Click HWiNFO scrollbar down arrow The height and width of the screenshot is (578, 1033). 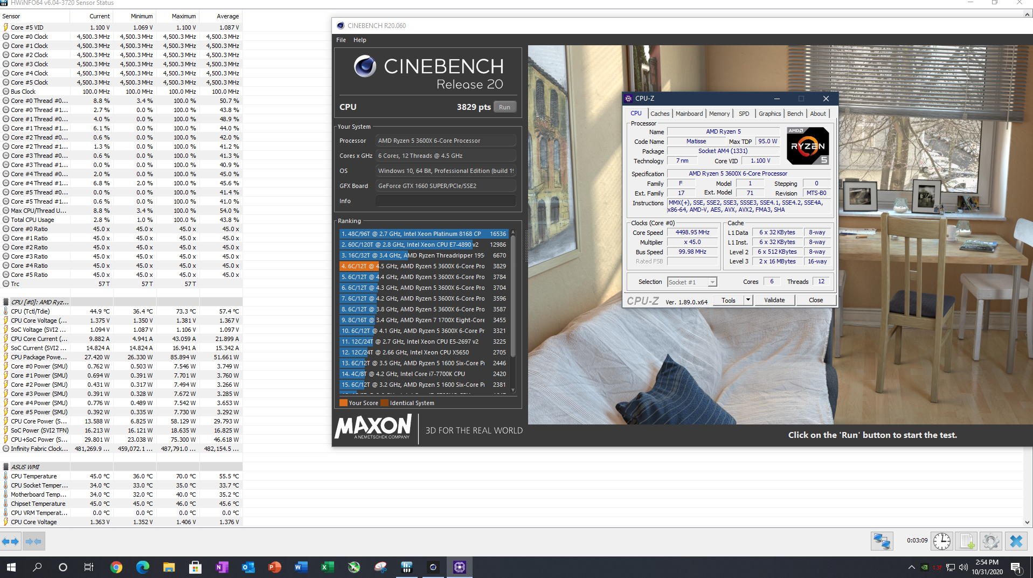(x=1028, y=522)
